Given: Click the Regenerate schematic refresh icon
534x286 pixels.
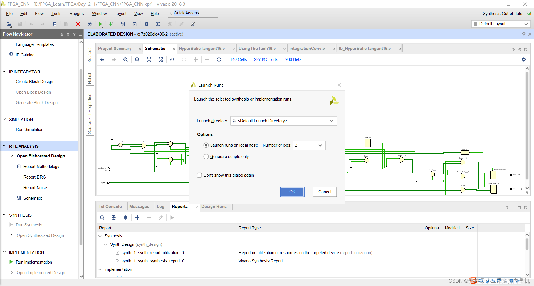Looking at the screenshot, I should tap(219, 59).
